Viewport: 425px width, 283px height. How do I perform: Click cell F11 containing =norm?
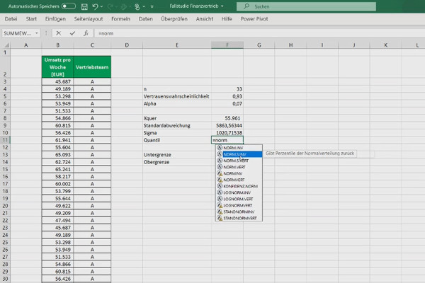pos(227,140)
